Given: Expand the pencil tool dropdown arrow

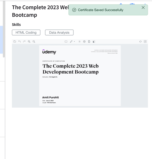Looking at the screenshot, I should click(x=74, y=42).
